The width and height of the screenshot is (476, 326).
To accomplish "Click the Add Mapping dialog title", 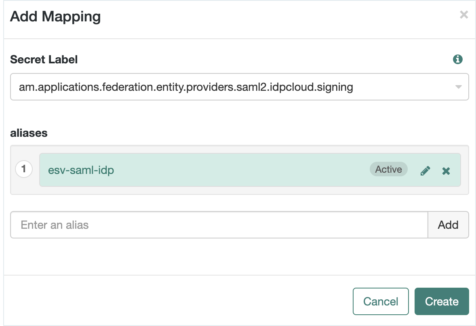I will click(55, 17).
